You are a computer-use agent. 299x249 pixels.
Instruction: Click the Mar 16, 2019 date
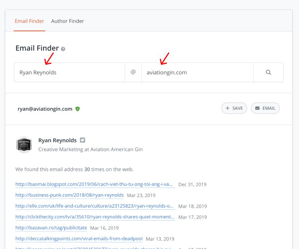pos(104,228)
